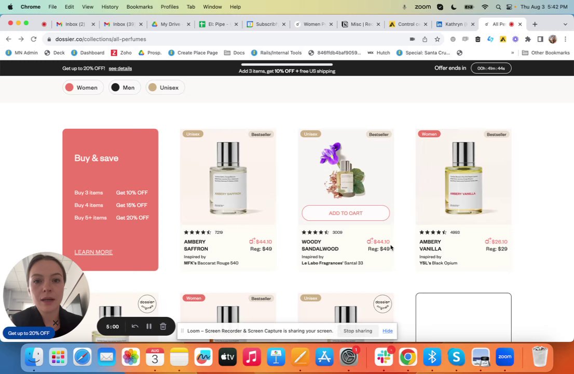574x374 pixels.
Task: Open Slack from the dock
Action: pos(384,356)
